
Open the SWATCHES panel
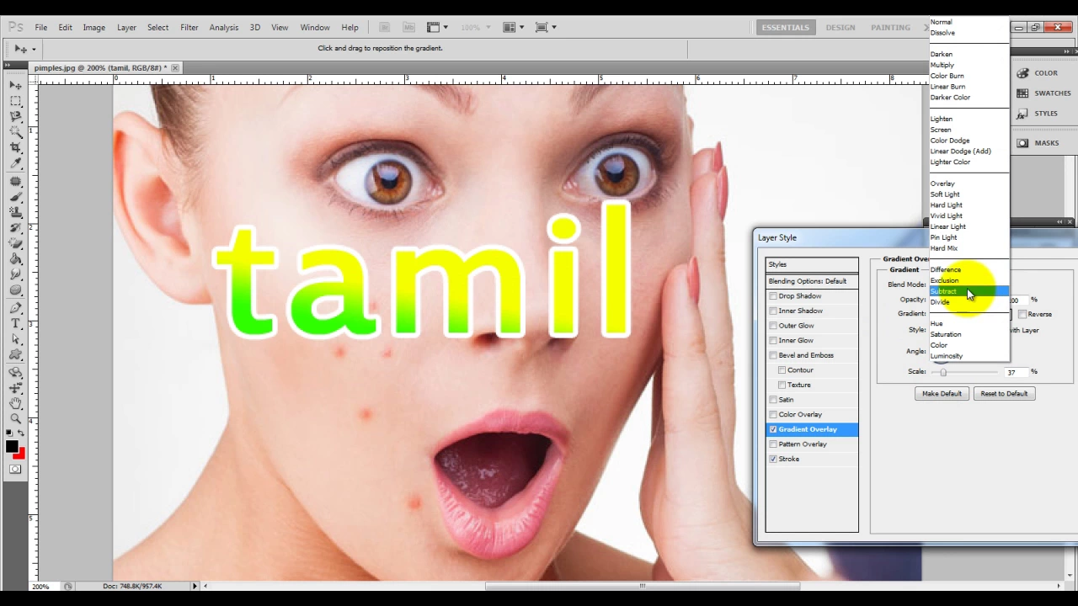(1044, 93)
